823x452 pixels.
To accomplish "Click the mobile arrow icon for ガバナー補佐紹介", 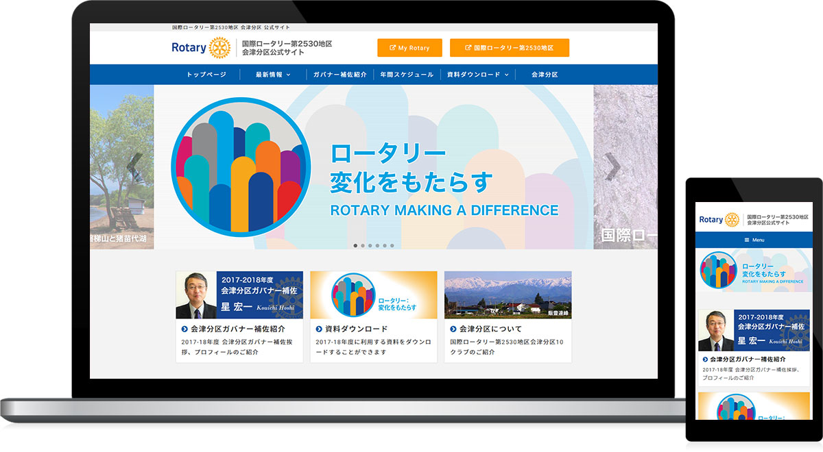I will click(704, 357).
